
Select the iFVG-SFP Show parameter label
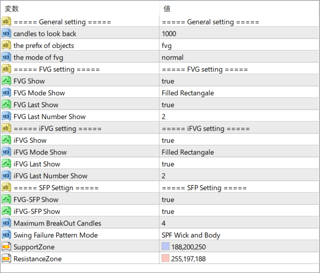click(37, 211)
